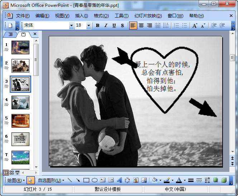Toggle bulleted list
The width and height of the screenshot is (238, 196).
click(185, 26)
